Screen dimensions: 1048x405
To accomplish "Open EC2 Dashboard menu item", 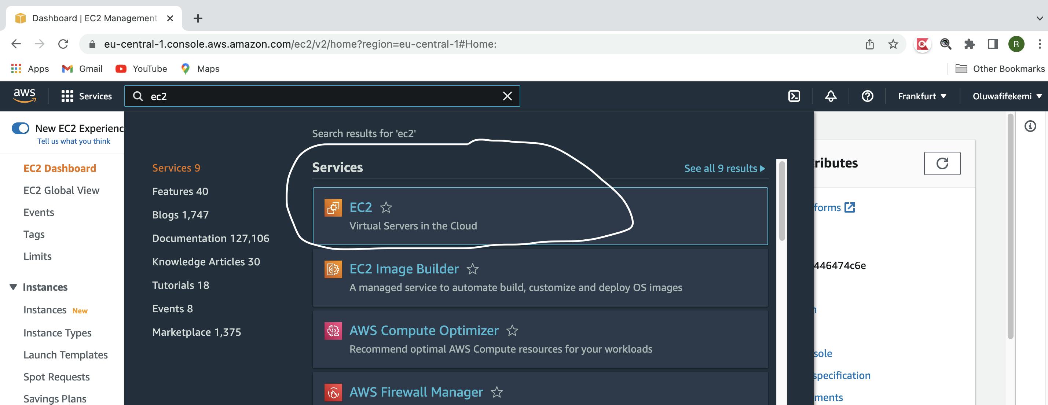I will coord(59,168).
